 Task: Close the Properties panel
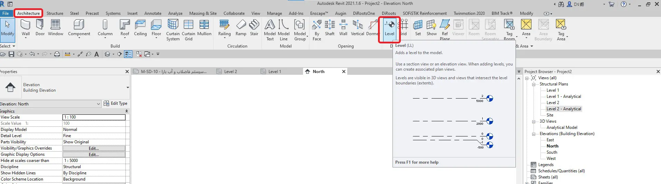coord(127,72)
